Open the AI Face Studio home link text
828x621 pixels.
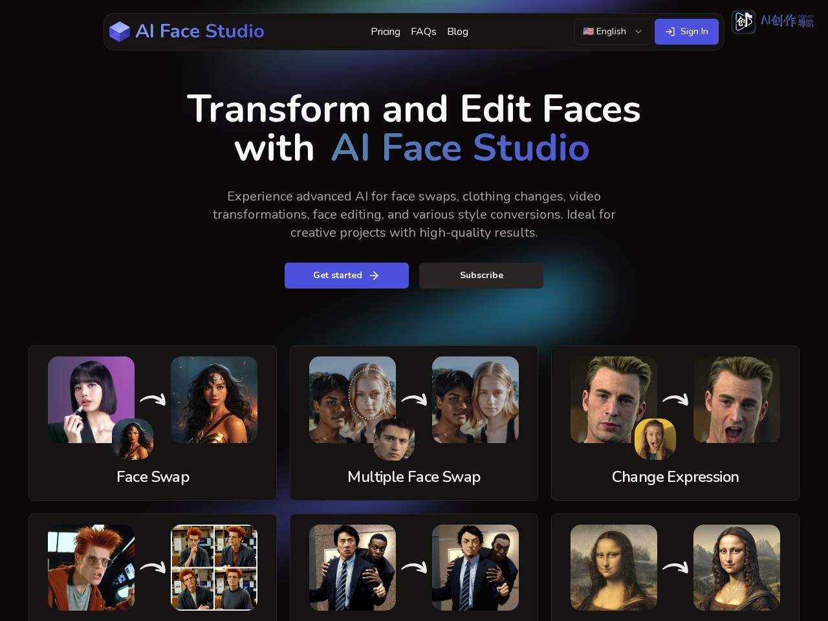(x=200, y=31)
